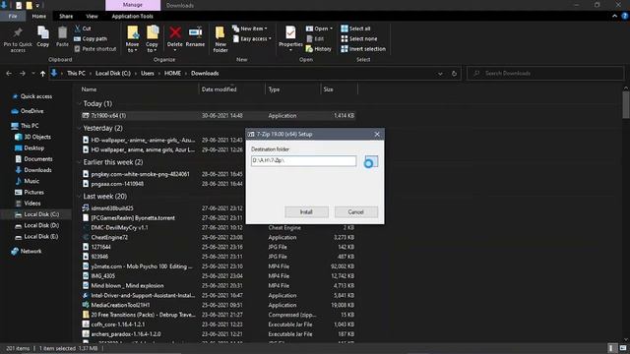
Task: Click Cancel in 7-Zip Setup
Action: point(356,212)
